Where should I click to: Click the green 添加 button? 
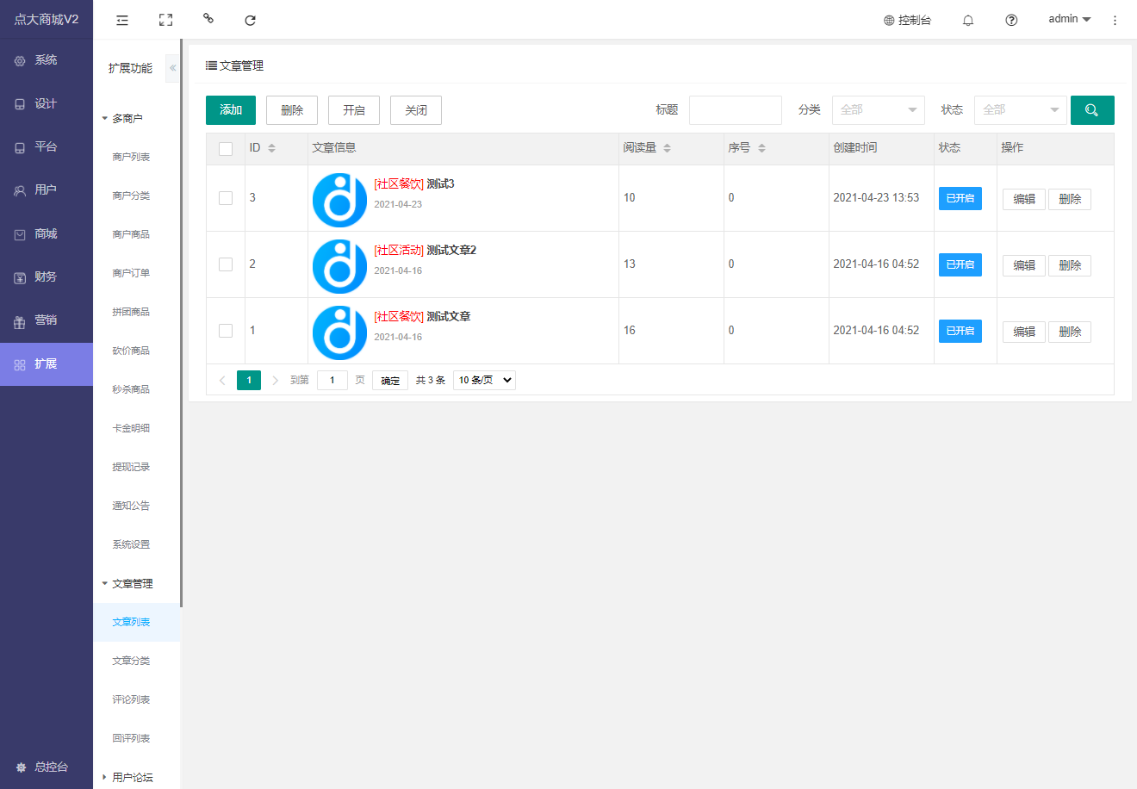[x=231, y=110]
